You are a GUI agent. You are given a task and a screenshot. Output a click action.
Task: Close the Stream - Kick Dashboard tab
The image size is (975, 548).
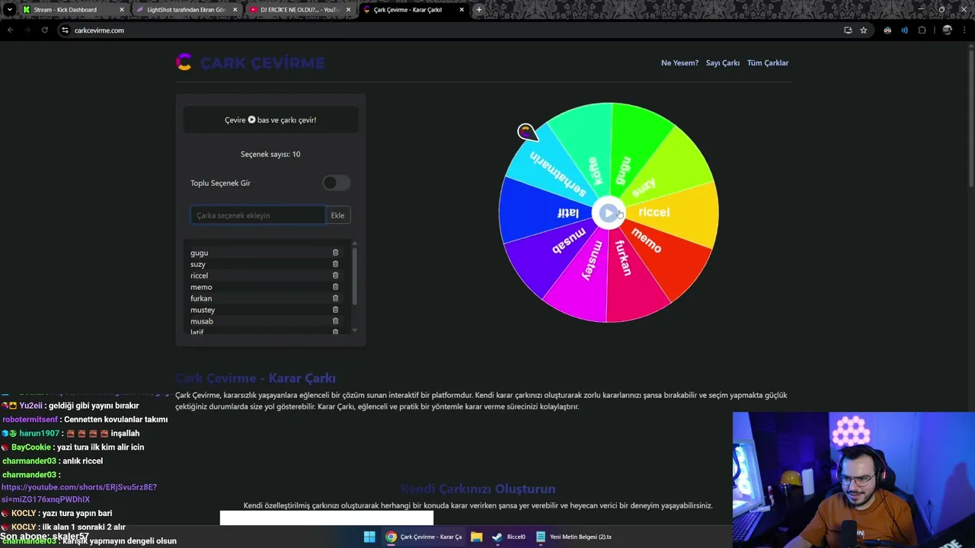coord(121,10)
